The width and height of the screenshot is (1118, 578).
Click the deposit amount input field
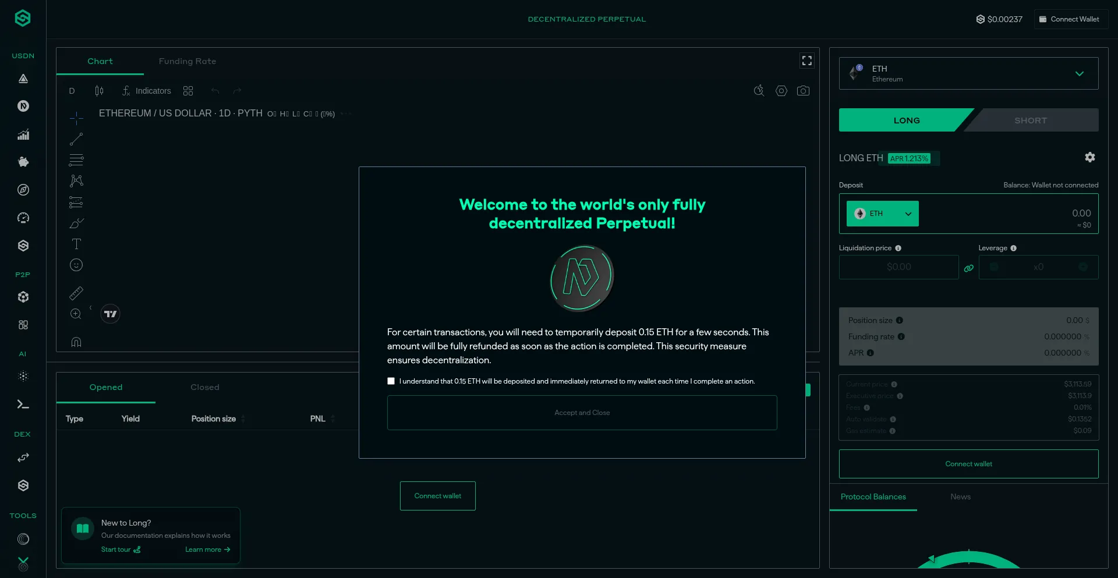tap(1013, 214)
